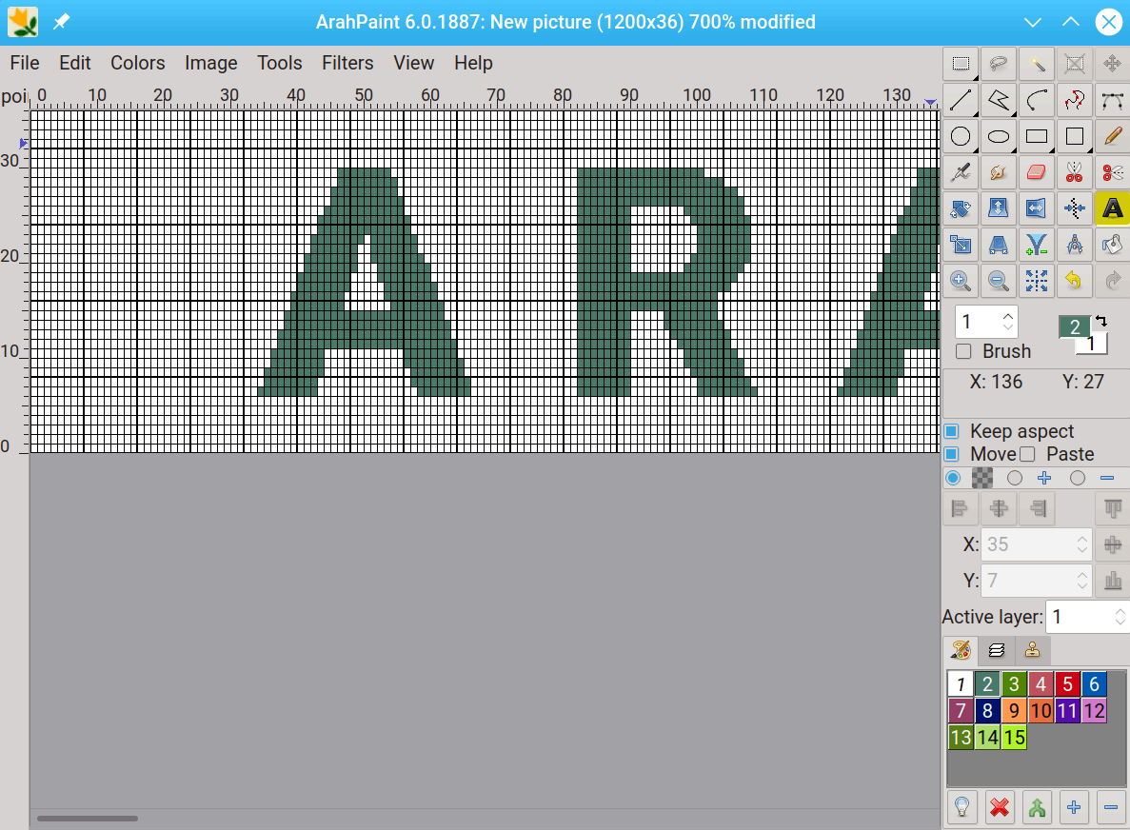Add a new color with plus button
The width and height of the screenshot is (1130, 830).
1074,808
